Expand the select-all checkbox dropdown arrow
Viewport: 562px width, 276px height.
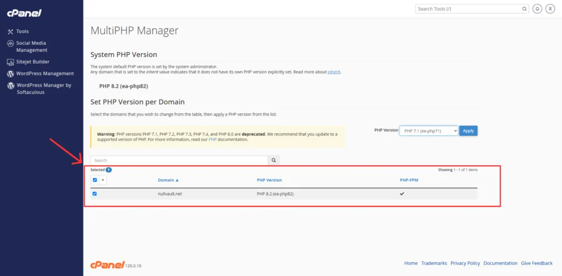[103, 180]
